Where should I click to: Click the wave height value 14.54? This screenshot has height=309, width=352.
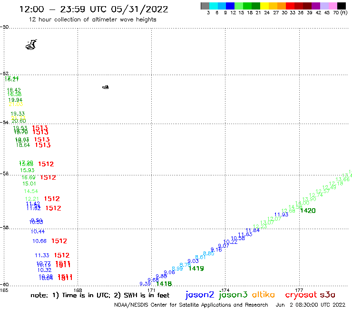31,191
